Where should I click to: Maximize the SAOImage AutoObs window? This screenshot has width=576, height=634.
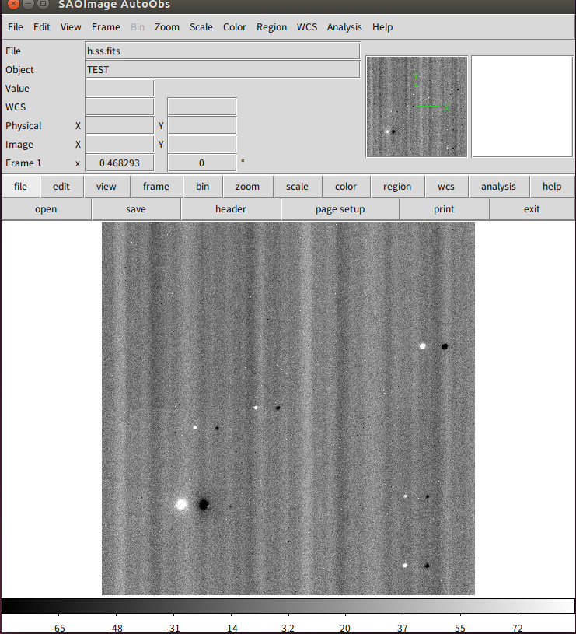click(x=44, y=4)
